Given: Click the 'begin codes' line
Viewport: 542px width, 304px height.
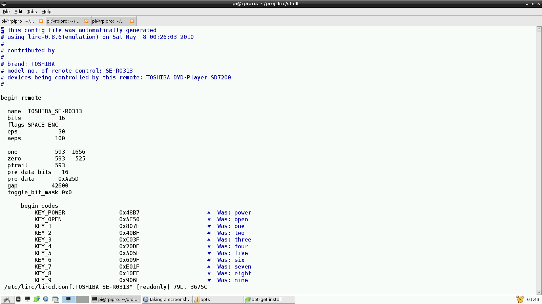Looking at the screenshot, I should pos(40,206).
